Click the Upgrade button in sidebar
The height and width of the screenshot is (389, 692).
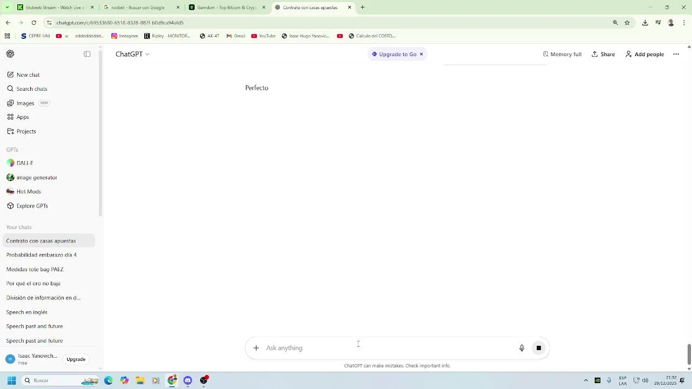tap(76, 359)
